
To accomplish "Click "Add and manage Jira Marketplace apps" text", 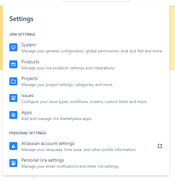I will pyautogui.click(x=57, y=119).
